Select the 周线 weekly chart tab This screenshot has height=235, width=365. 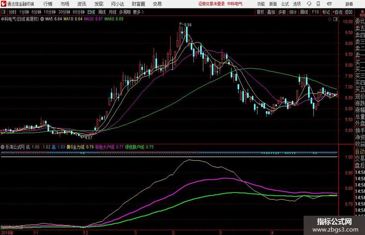(x=102, y=12)
